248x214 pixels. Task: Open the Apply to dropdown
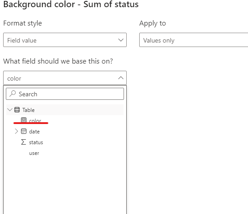click(x=193, y=40)
